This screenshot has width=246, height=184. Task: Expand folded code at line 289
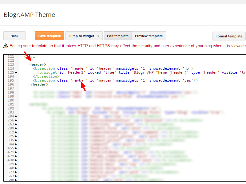click(x=16, y=128)
